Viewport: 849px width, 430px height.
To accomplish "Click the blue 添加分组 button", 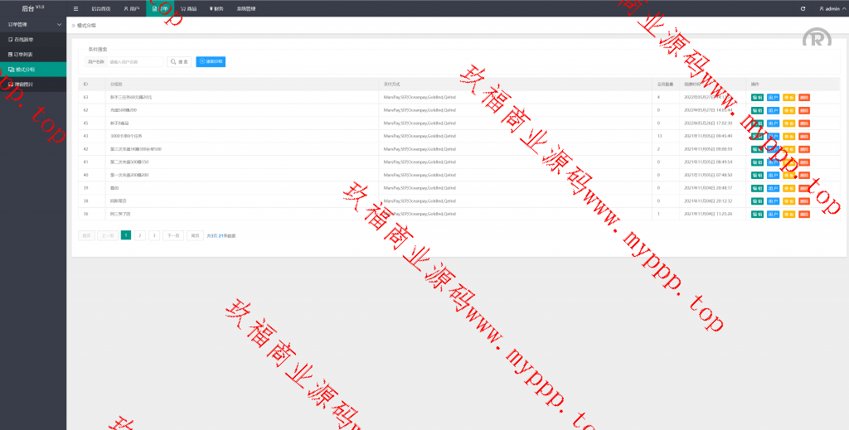I will click(x=211, y=62).
